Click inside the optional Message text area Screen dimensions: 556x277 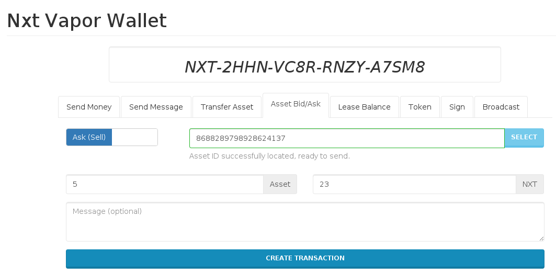pyautogui.click(x=305, y=222)
